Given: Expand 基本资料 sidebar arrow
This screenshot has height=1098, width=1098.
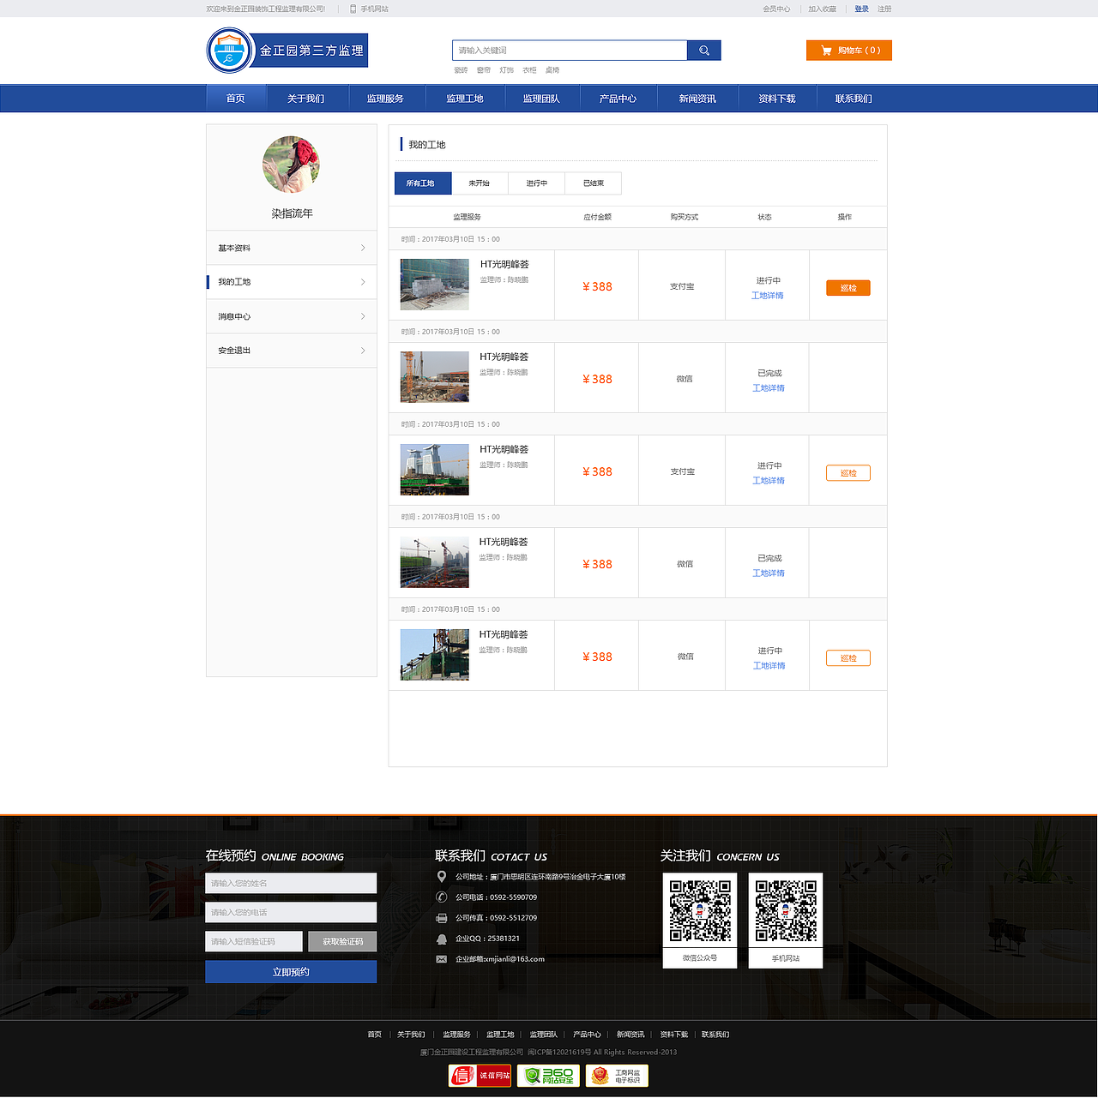Looking at the screenshot, I should 363,248.
